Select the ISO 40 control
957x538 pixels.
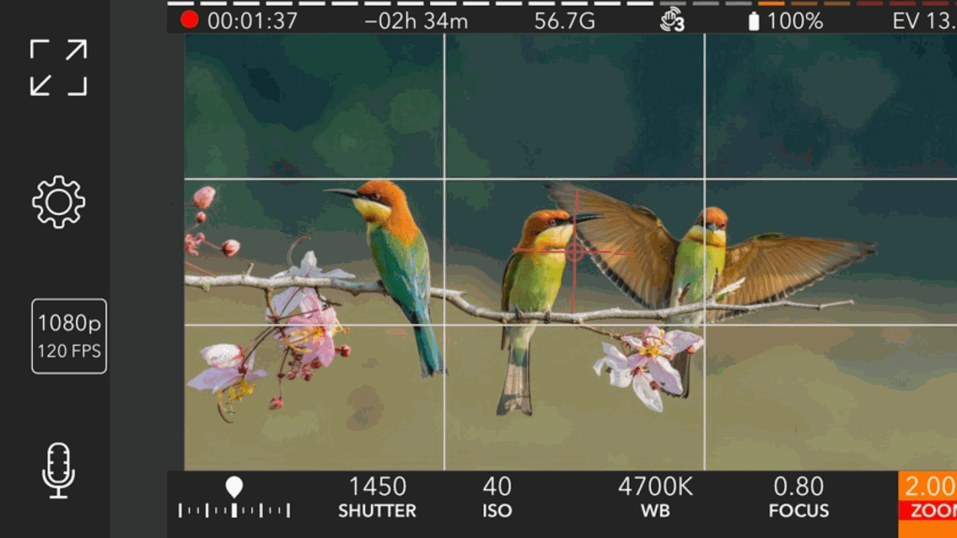[x=497, y=498]
